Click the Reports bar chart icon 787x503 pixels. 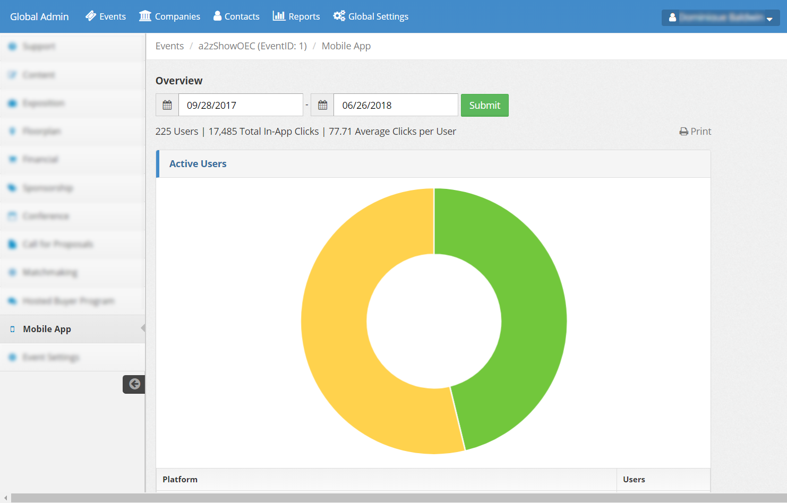pyautogui.click(x=279, y=16)
